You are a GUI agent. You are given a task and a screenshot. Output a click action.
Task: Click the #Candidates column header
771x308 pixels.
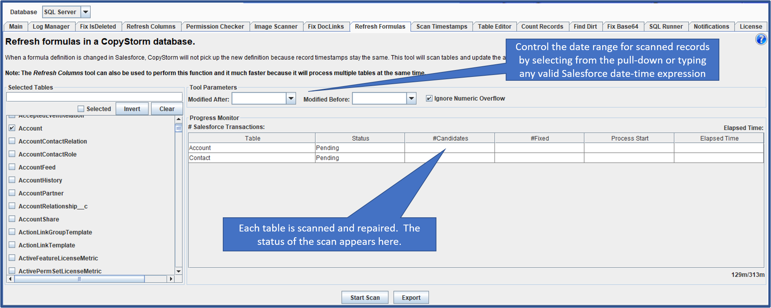tap(450, 138)
